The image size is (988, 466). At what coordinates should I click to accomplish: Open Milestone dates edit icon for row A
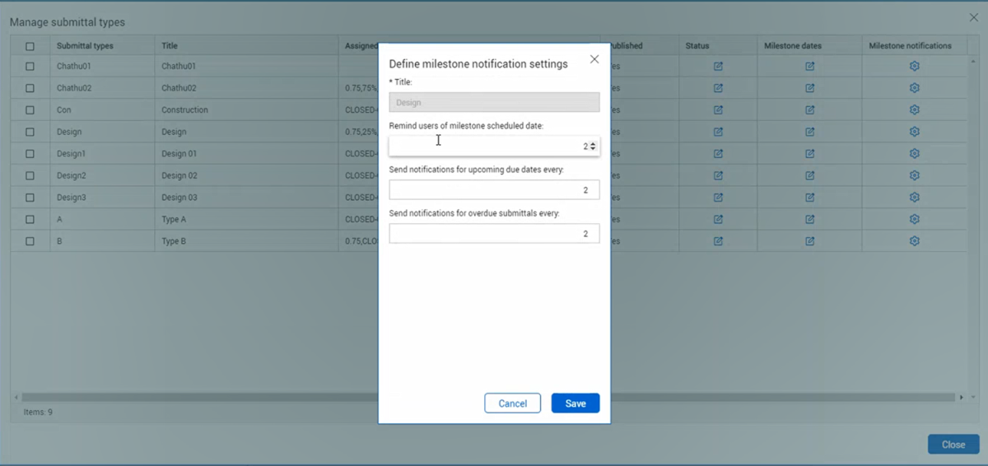(809, 219)
